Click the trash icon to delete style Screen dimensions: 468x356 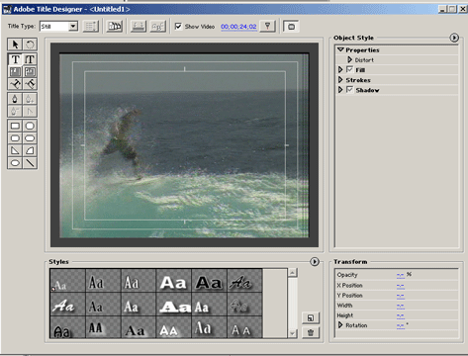(311, 332)
